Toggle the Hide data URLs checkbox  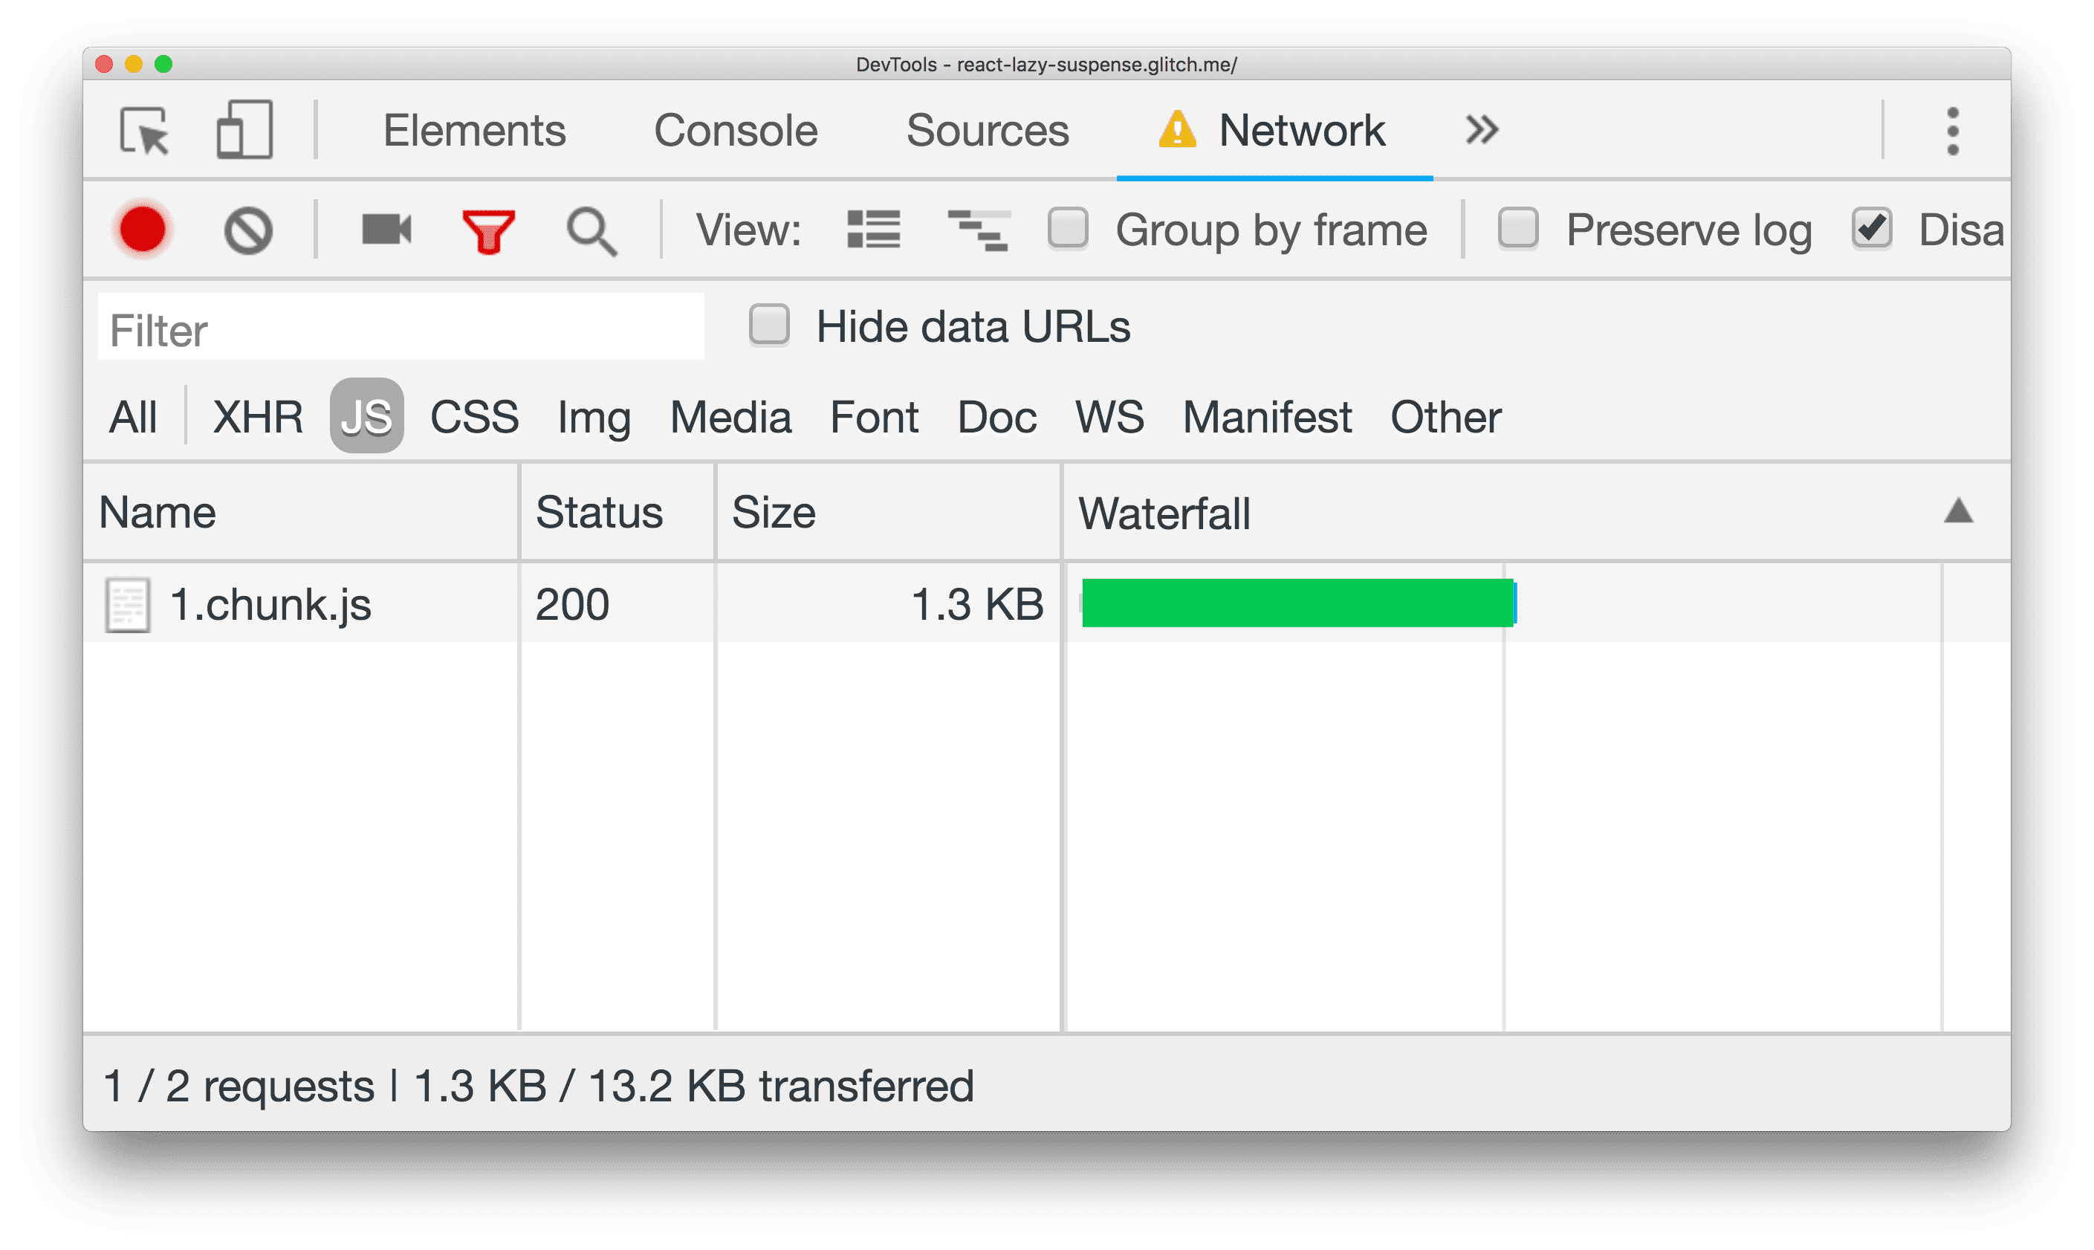pyautogui.click(x=772, y=329)
